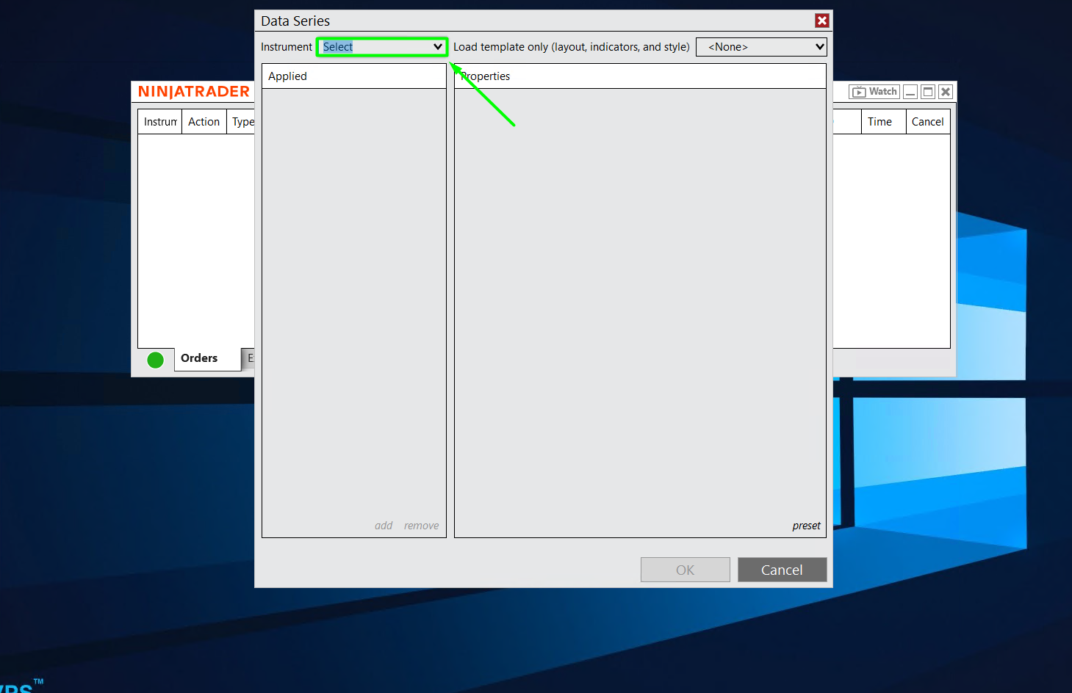Switch to the Orders tab
The width and height of the screenshot is (1072, 693).
(199, 358)
